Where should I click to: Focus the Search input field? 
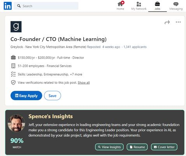46,6
